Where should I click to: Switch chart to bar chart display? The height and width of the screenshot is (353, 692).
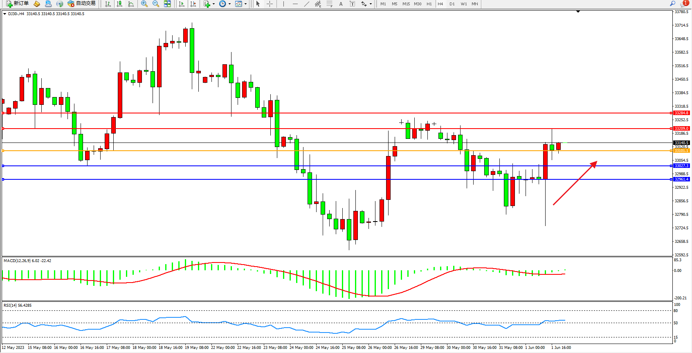(108, 4)
